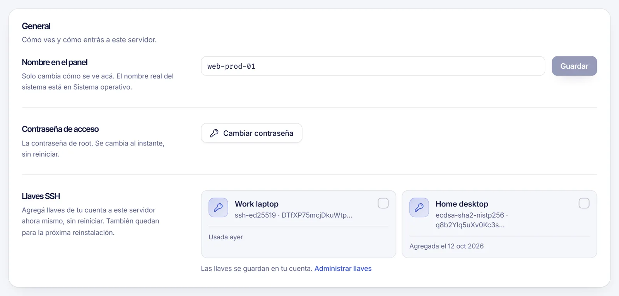Tick the Work laptop SSH key checkbox
Screen dimensions: 619x296
(383, 203)
